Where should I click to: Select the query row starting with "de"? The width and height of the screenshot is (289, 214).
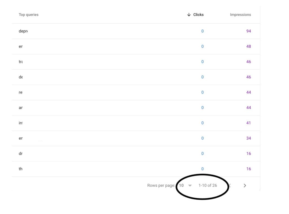click(136, 77)
